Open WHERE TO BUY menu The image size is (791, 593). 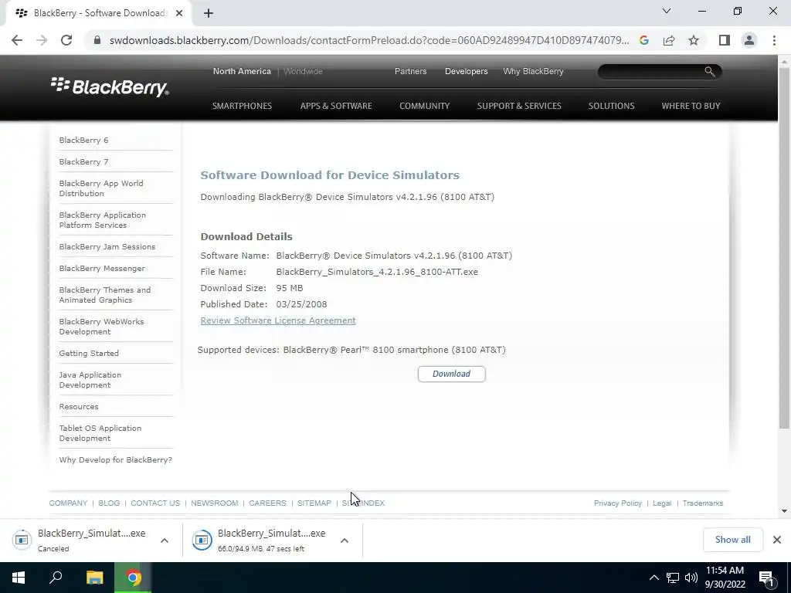[691, 106]
